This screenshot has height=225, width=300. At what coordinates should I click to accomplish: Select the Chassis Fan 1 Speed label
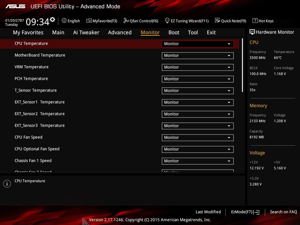click(x=33, y=161)
